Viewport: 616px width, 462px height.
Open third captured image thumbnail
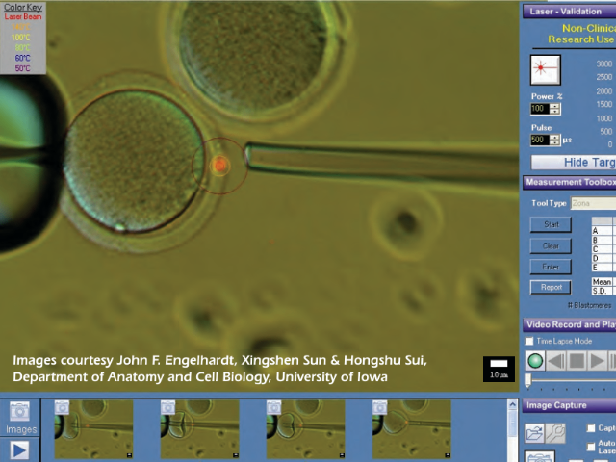click(306, 429)
